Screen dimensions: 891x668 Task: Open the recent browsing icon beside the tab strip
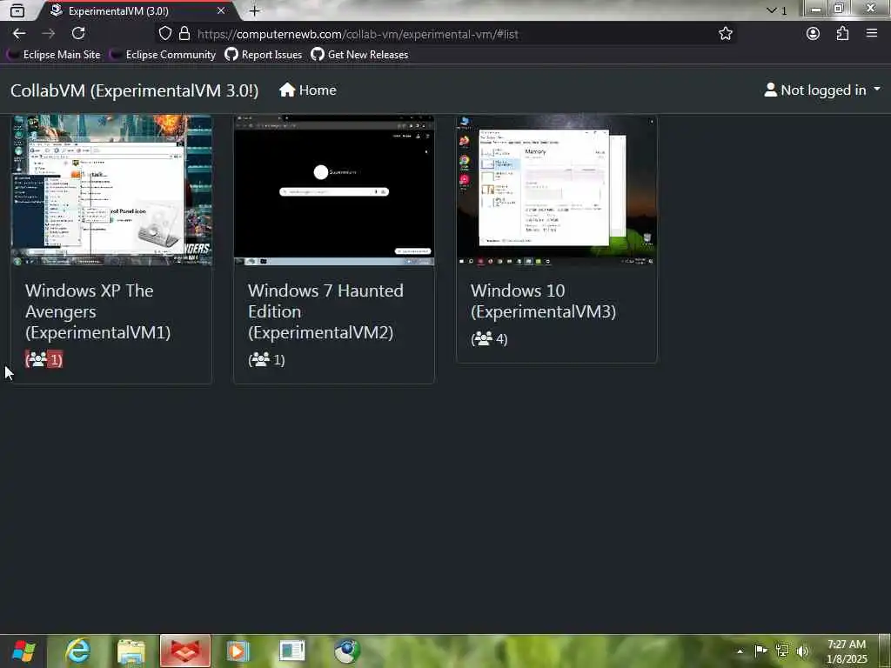click(x=17, y=10)
